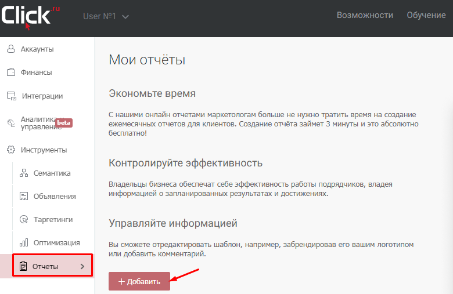Open the Семантика tool
Screen dimensions: 453x294
(52, 173)
